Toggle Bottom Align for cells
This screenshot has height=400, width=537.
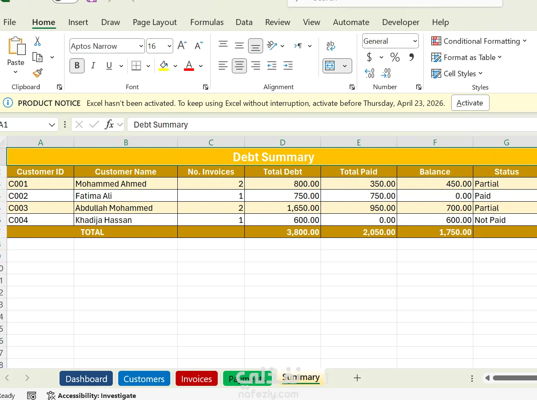tap(256, 46)
